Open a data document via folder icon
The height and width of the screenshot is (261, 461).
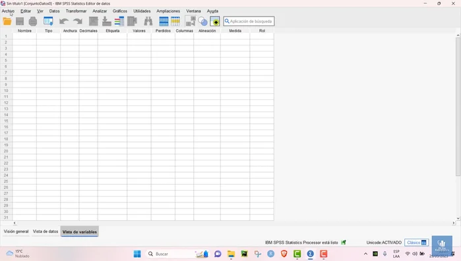(x=7, y=22)
